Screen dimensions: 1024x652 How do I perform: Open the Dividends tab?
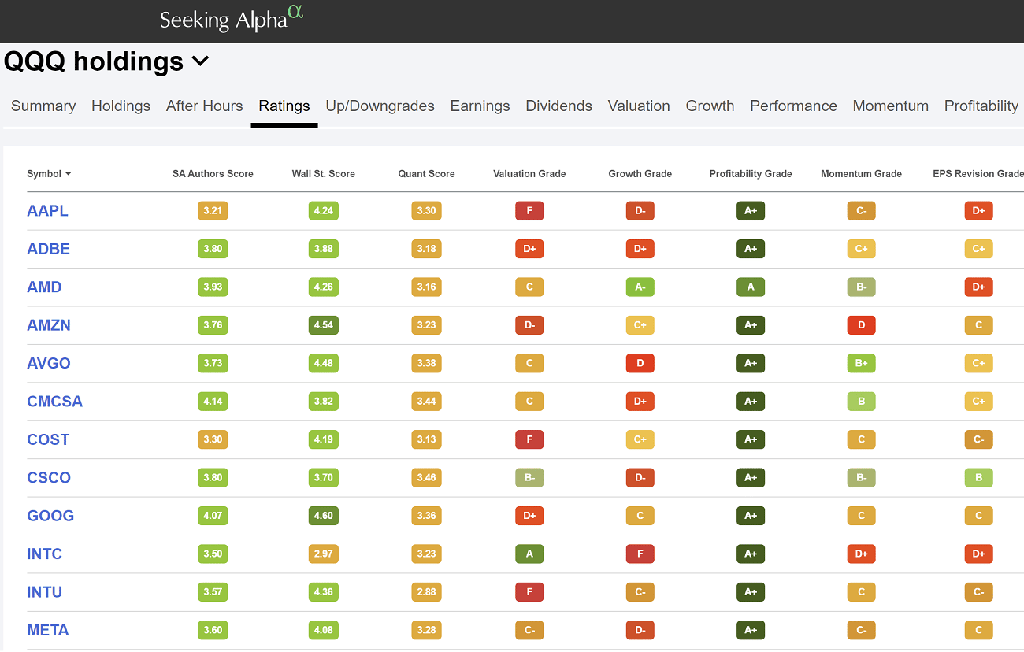point(559,106)
